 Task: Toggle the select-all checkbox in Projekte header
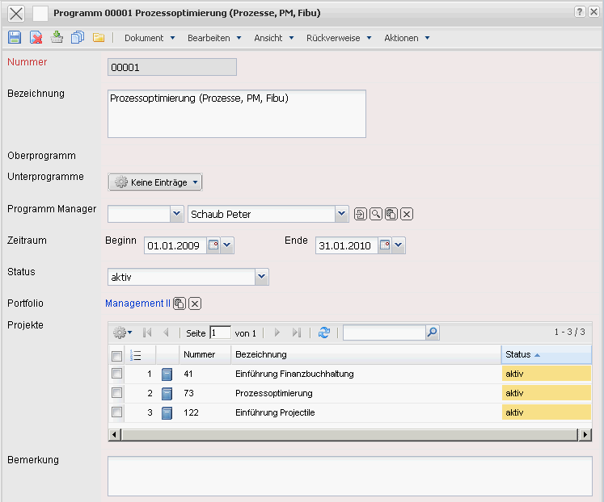[117, 355]
